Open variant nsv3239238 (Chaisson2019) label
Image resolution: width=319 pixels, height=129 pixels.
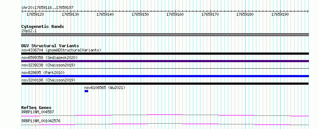click(x=48, y=65)
